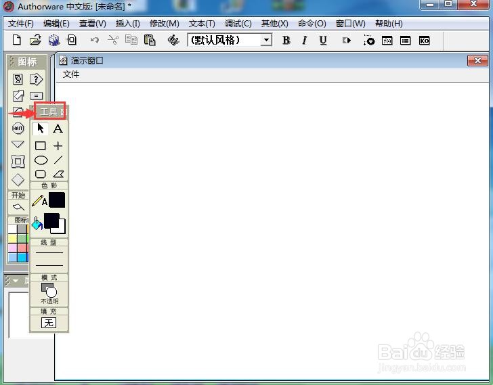The height and width of the screenshot is (385, 493).
Task: Open the 调试(C) menu
Action: (238, 24)
